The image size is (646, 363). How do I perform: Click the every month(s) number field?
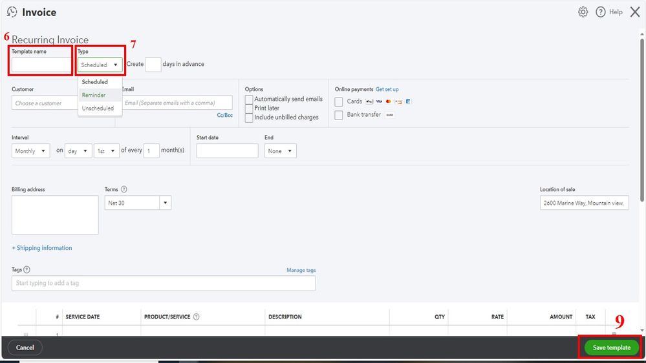[x=151, y=150]
